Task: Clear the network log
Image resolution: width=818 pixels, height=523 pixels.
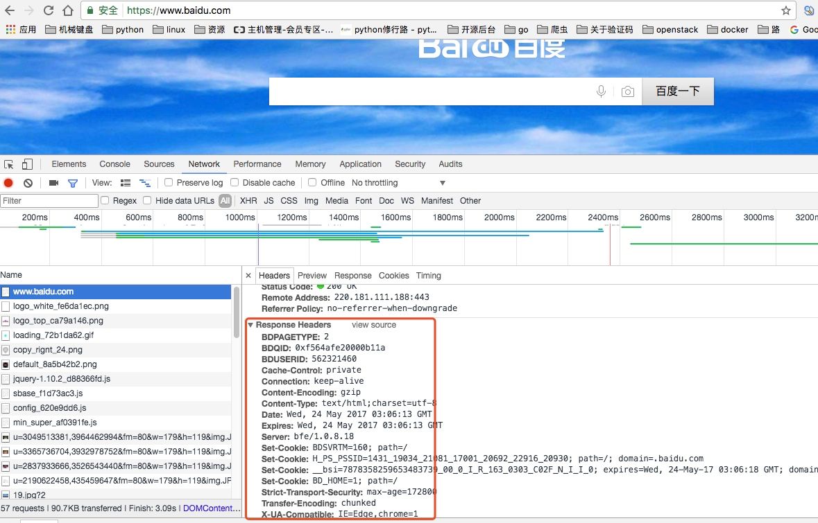Action: [28, 183]
